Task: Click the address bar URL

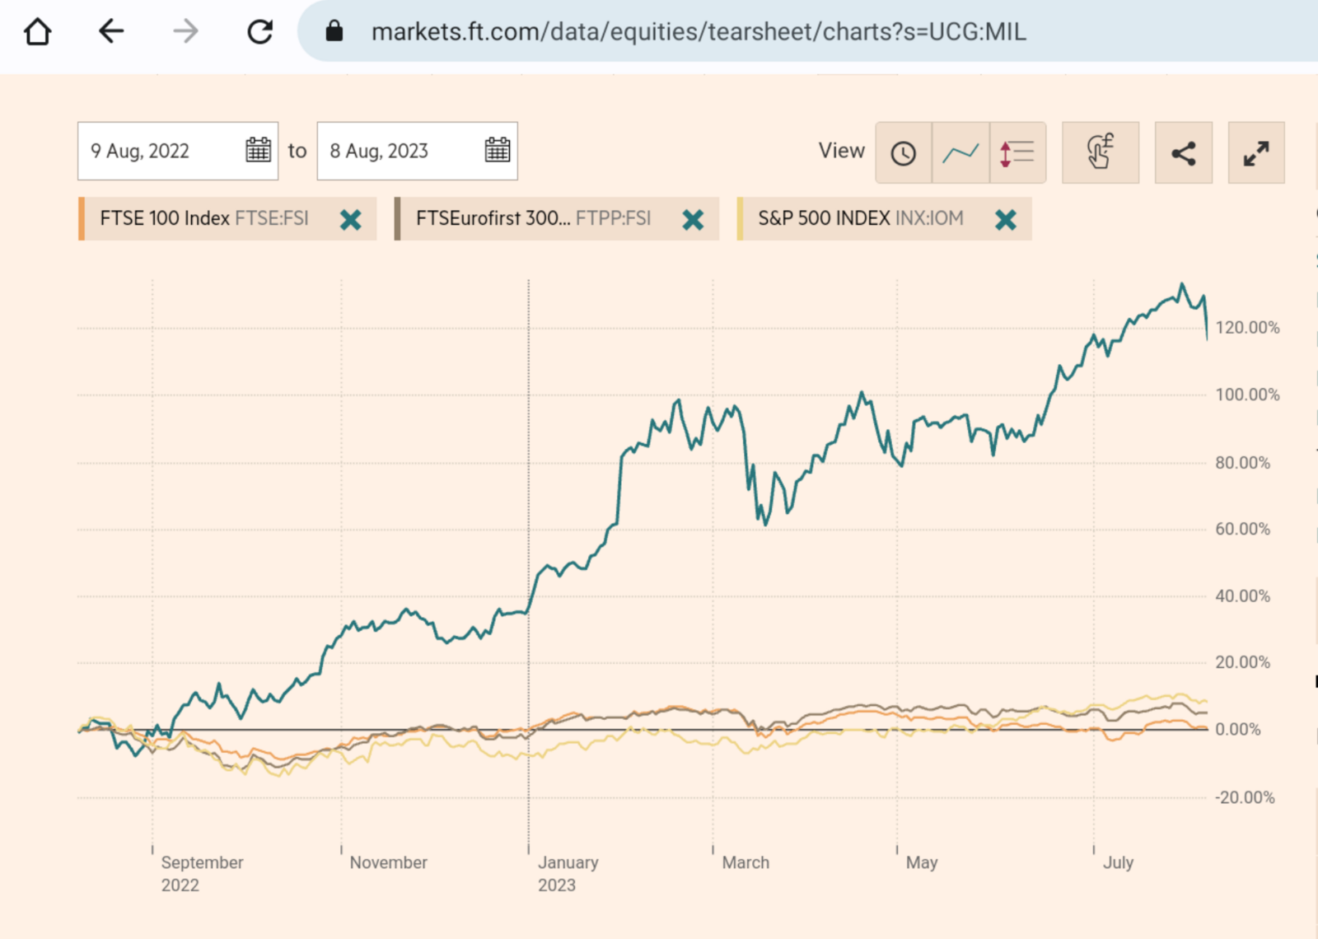Action: pyautogui.click(x=699, y=32)
